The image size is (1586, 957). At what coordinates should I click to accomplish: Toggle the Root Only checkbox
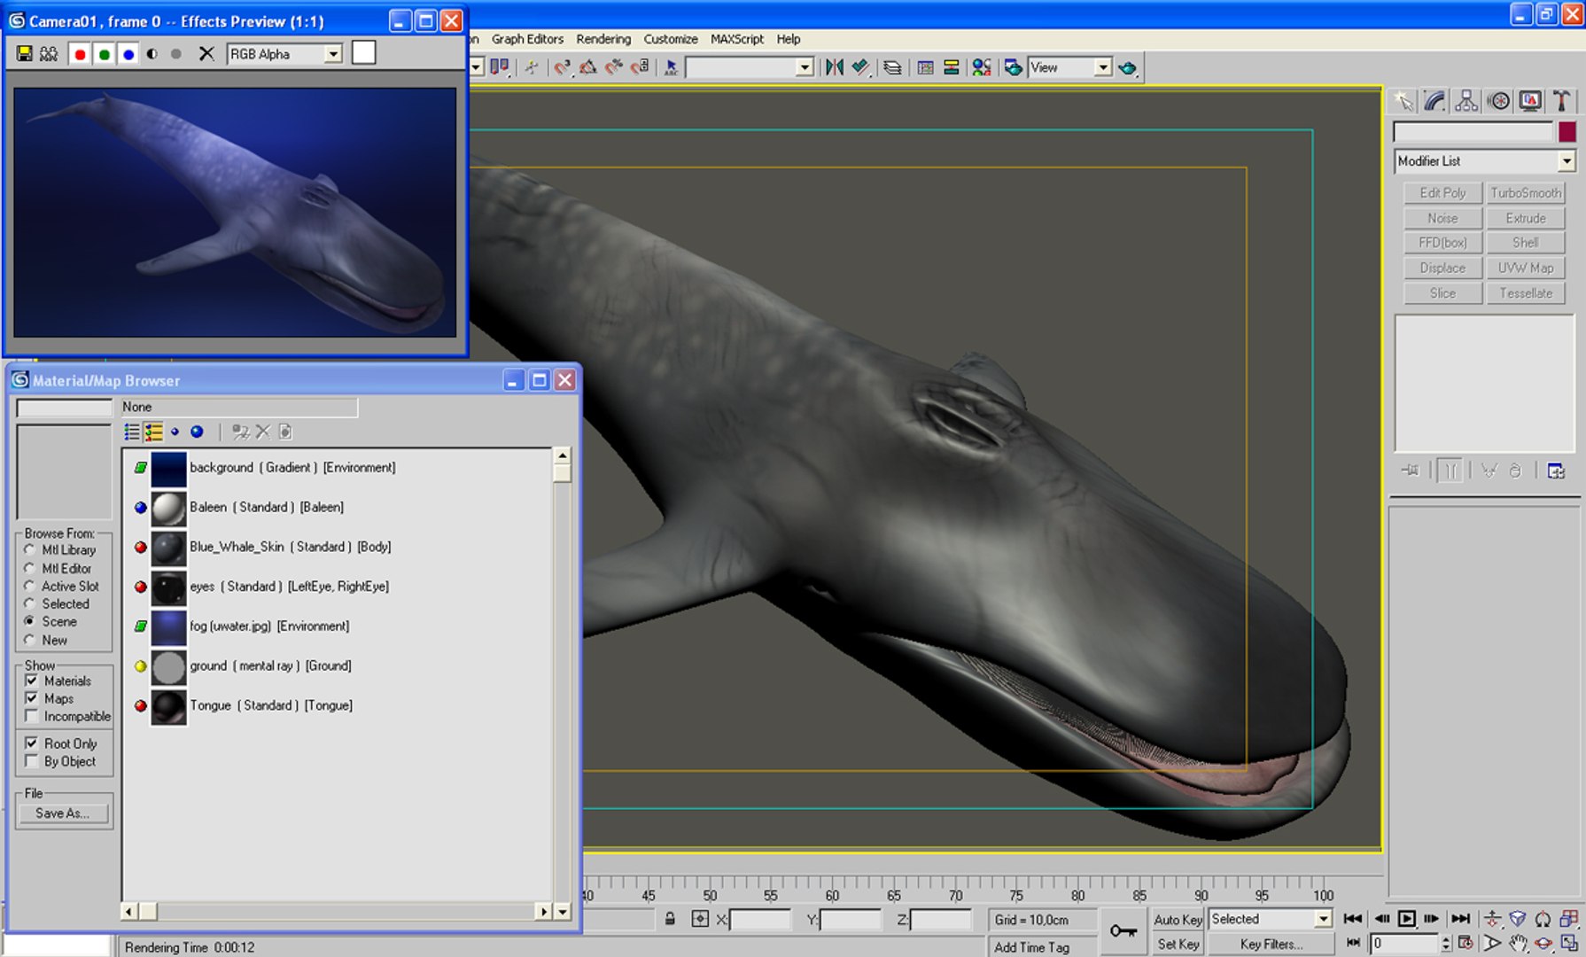32,743
